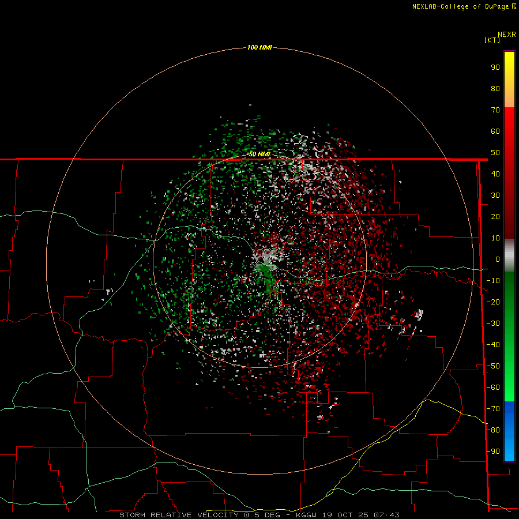Click the 50 value on velocity scale
Screen dimensions: 519x519
click(495, 153)
